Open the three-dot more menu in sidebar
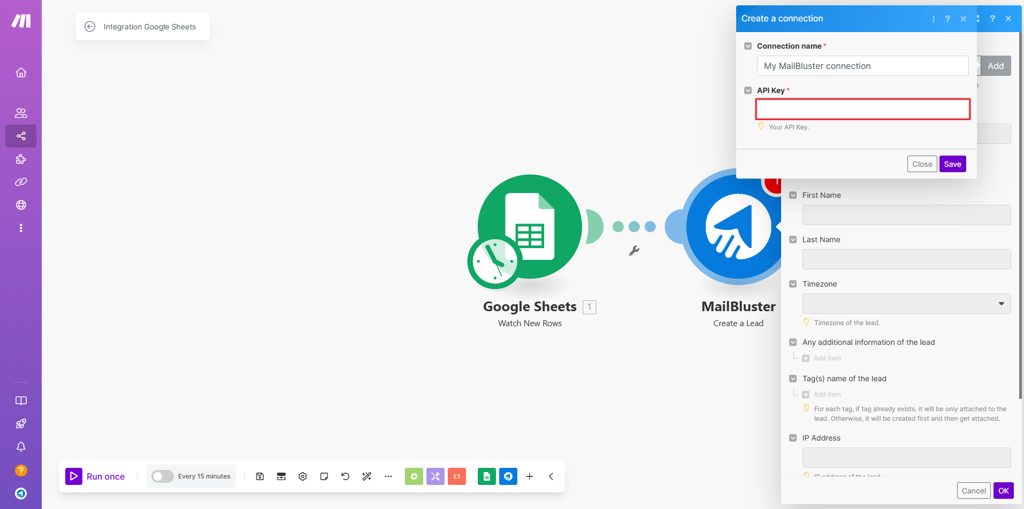Screen dimensions: 1024x509 pyautogui.click(x=21, y=228)
